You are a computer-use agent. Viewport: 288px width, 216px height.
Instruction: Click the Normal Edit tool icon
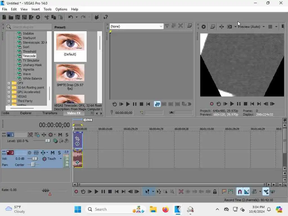tap(147, 192)
